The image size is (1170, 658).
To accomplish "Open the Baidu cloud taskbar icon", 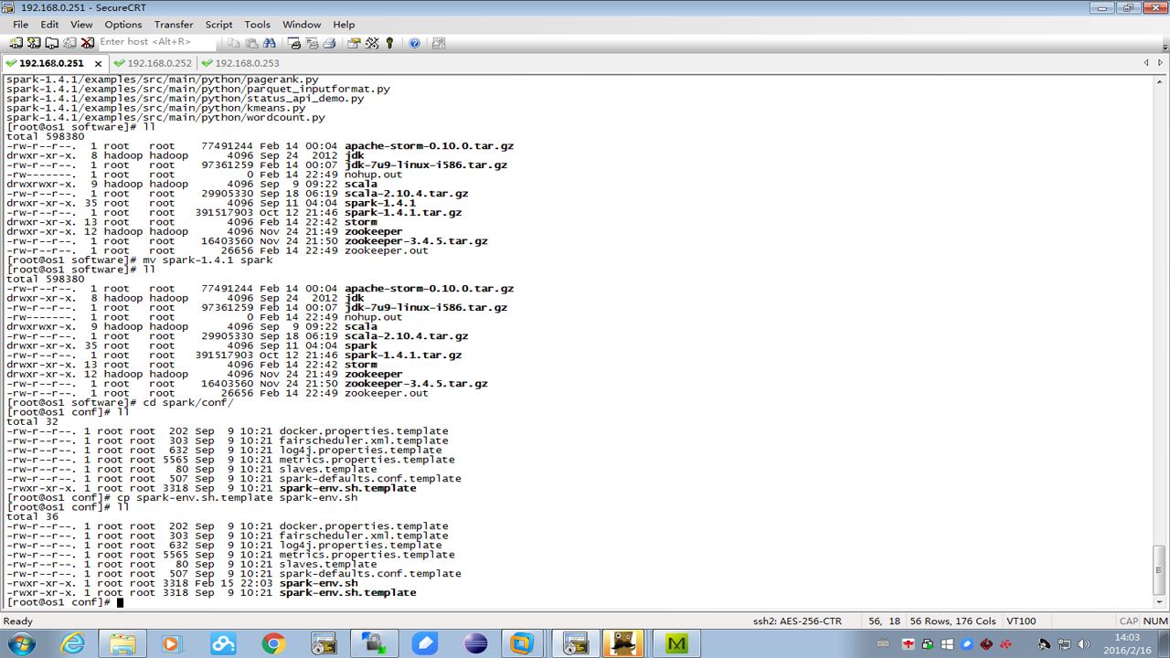I will [x=223, y=643].
